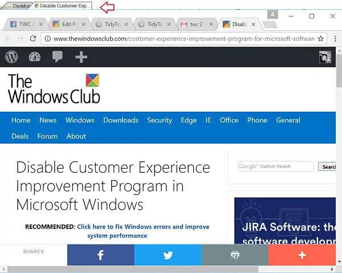Open the General menu item
Screen dimensions: 342x273
point(288,120)
